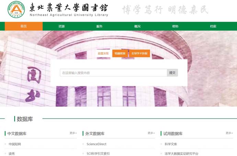Click the 试用数据库 section heading
Screen dimensions: 237x156
173,133
